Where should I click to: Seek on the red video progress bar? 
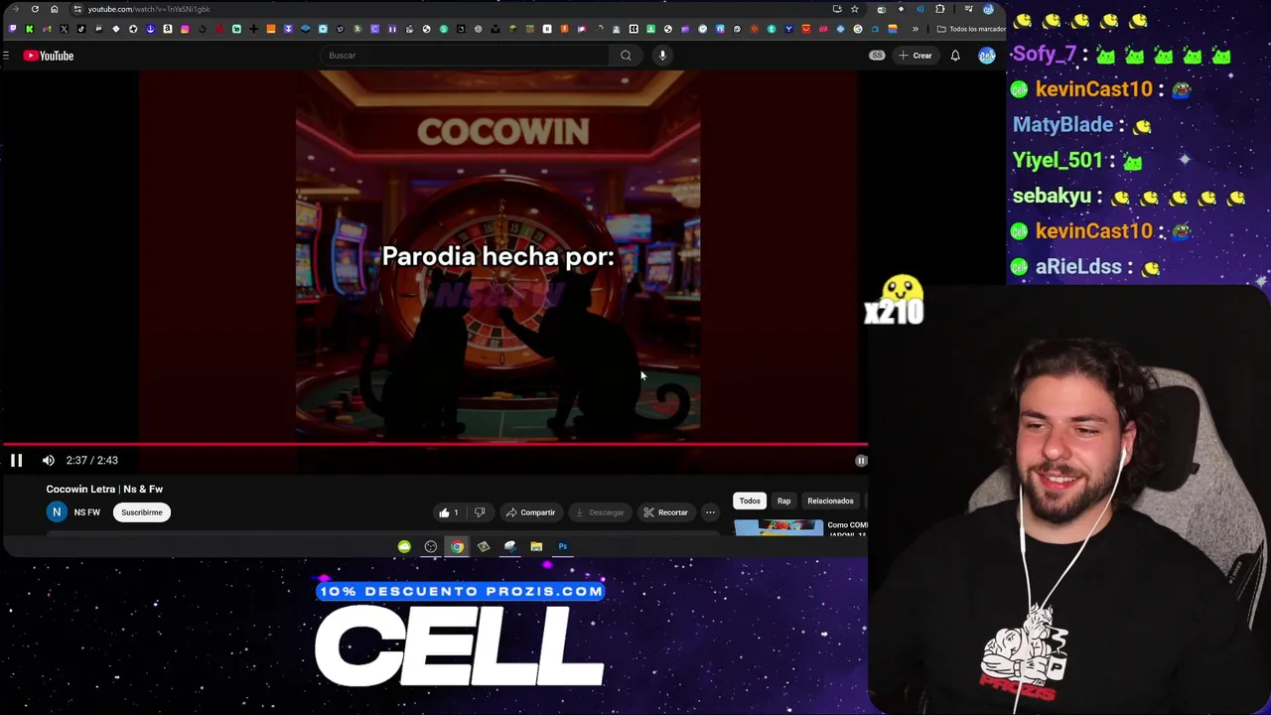(434, 445)
